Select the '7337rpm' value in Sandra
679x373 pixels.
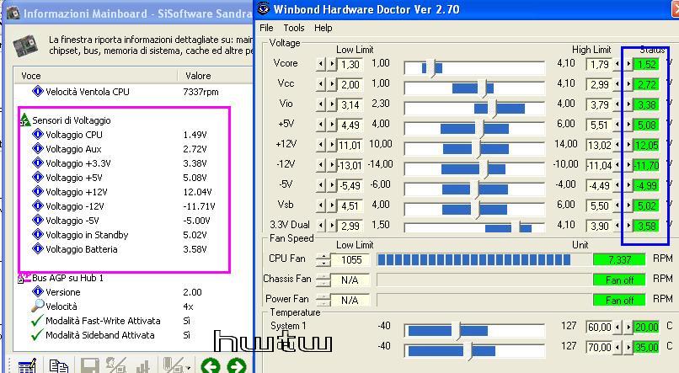tap(200, 92)
